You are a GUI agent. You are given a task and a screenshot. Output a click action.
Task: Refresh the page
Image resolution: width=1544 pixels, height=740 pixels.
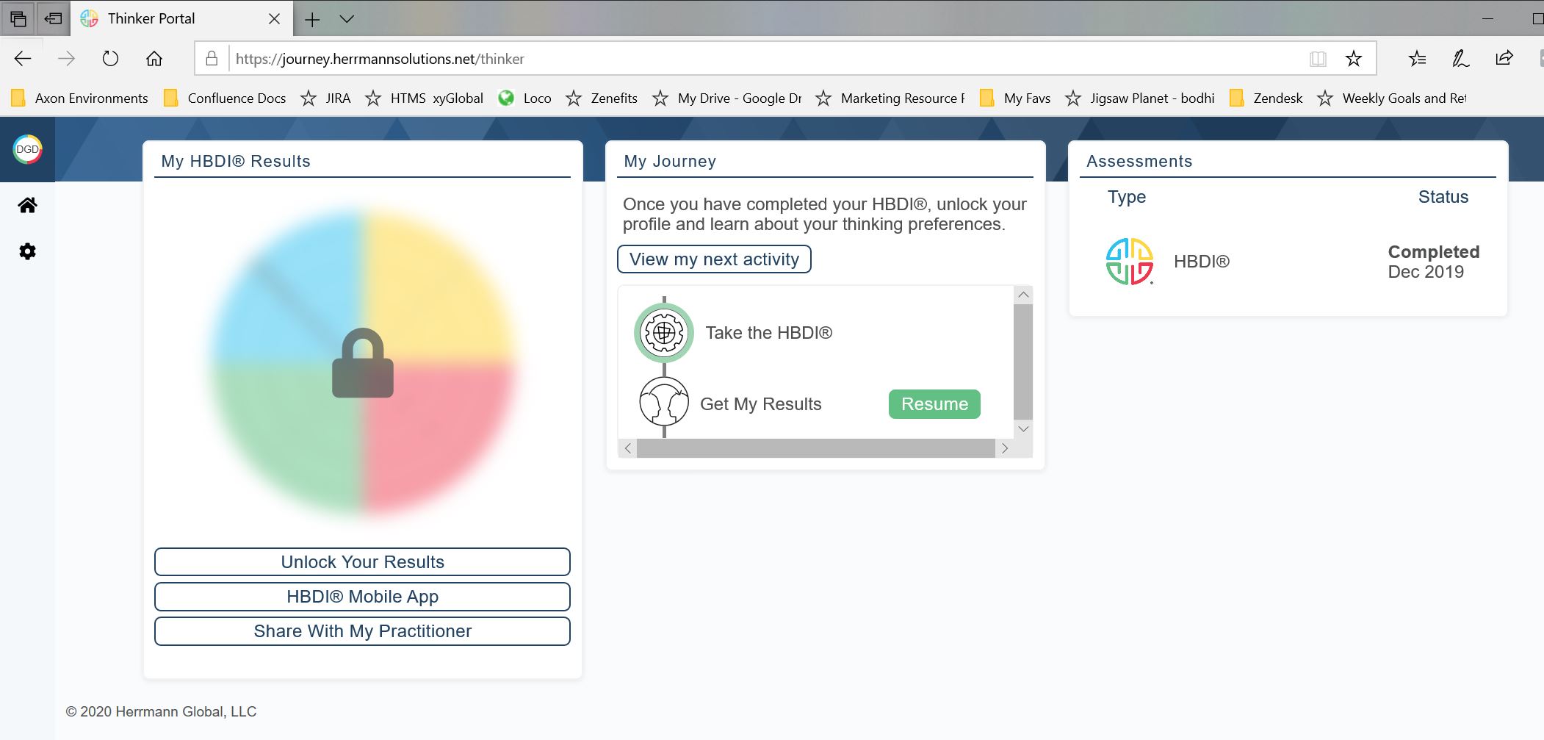pos(110,59)
